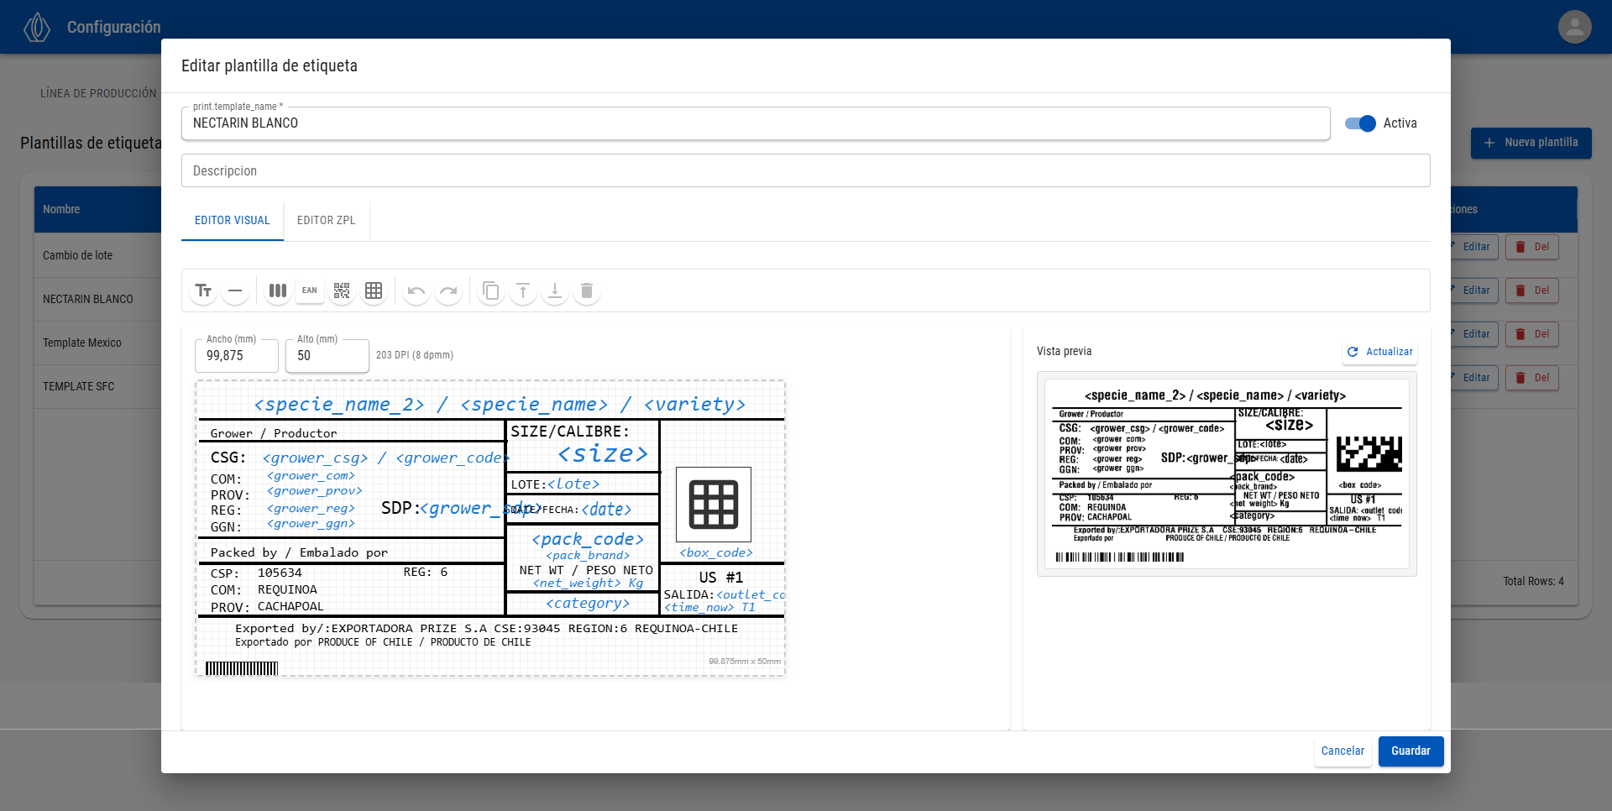Cancel editing the template

click(x=1342, y=751)
